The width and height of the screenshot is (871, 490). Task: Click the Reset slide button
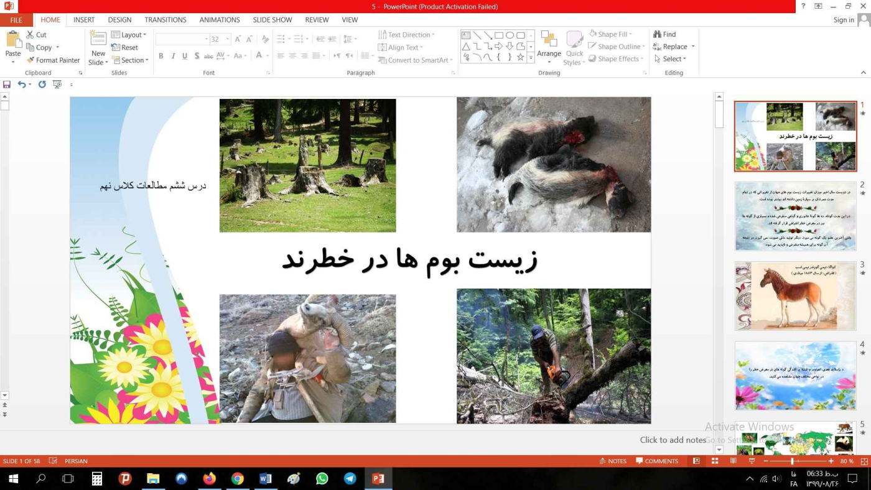coord(125,47)
